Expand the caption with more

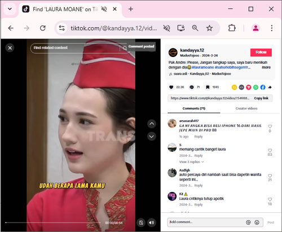point(266,67)
